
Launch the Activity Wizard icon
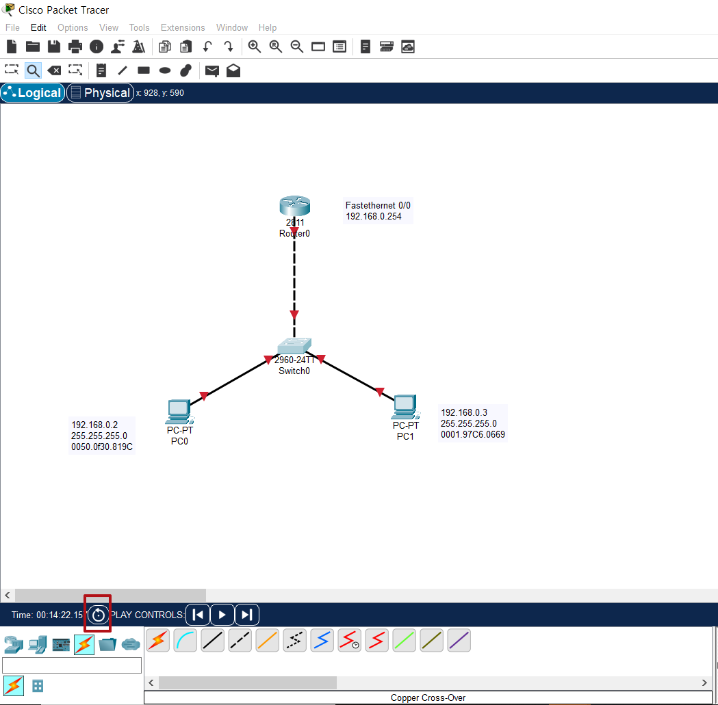click(x=139, y=46)
